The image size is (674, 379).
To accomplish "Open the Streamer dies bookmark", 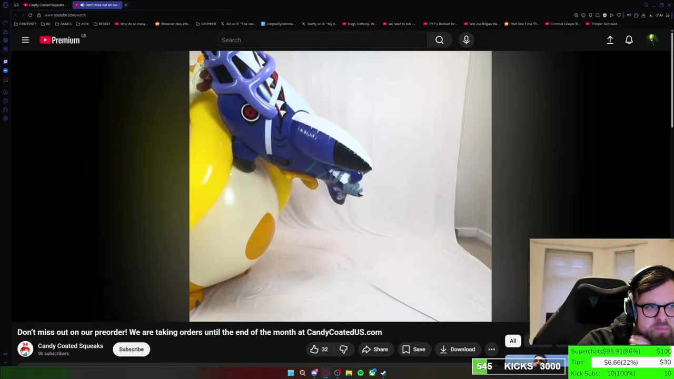I will [x=173, y=24].
